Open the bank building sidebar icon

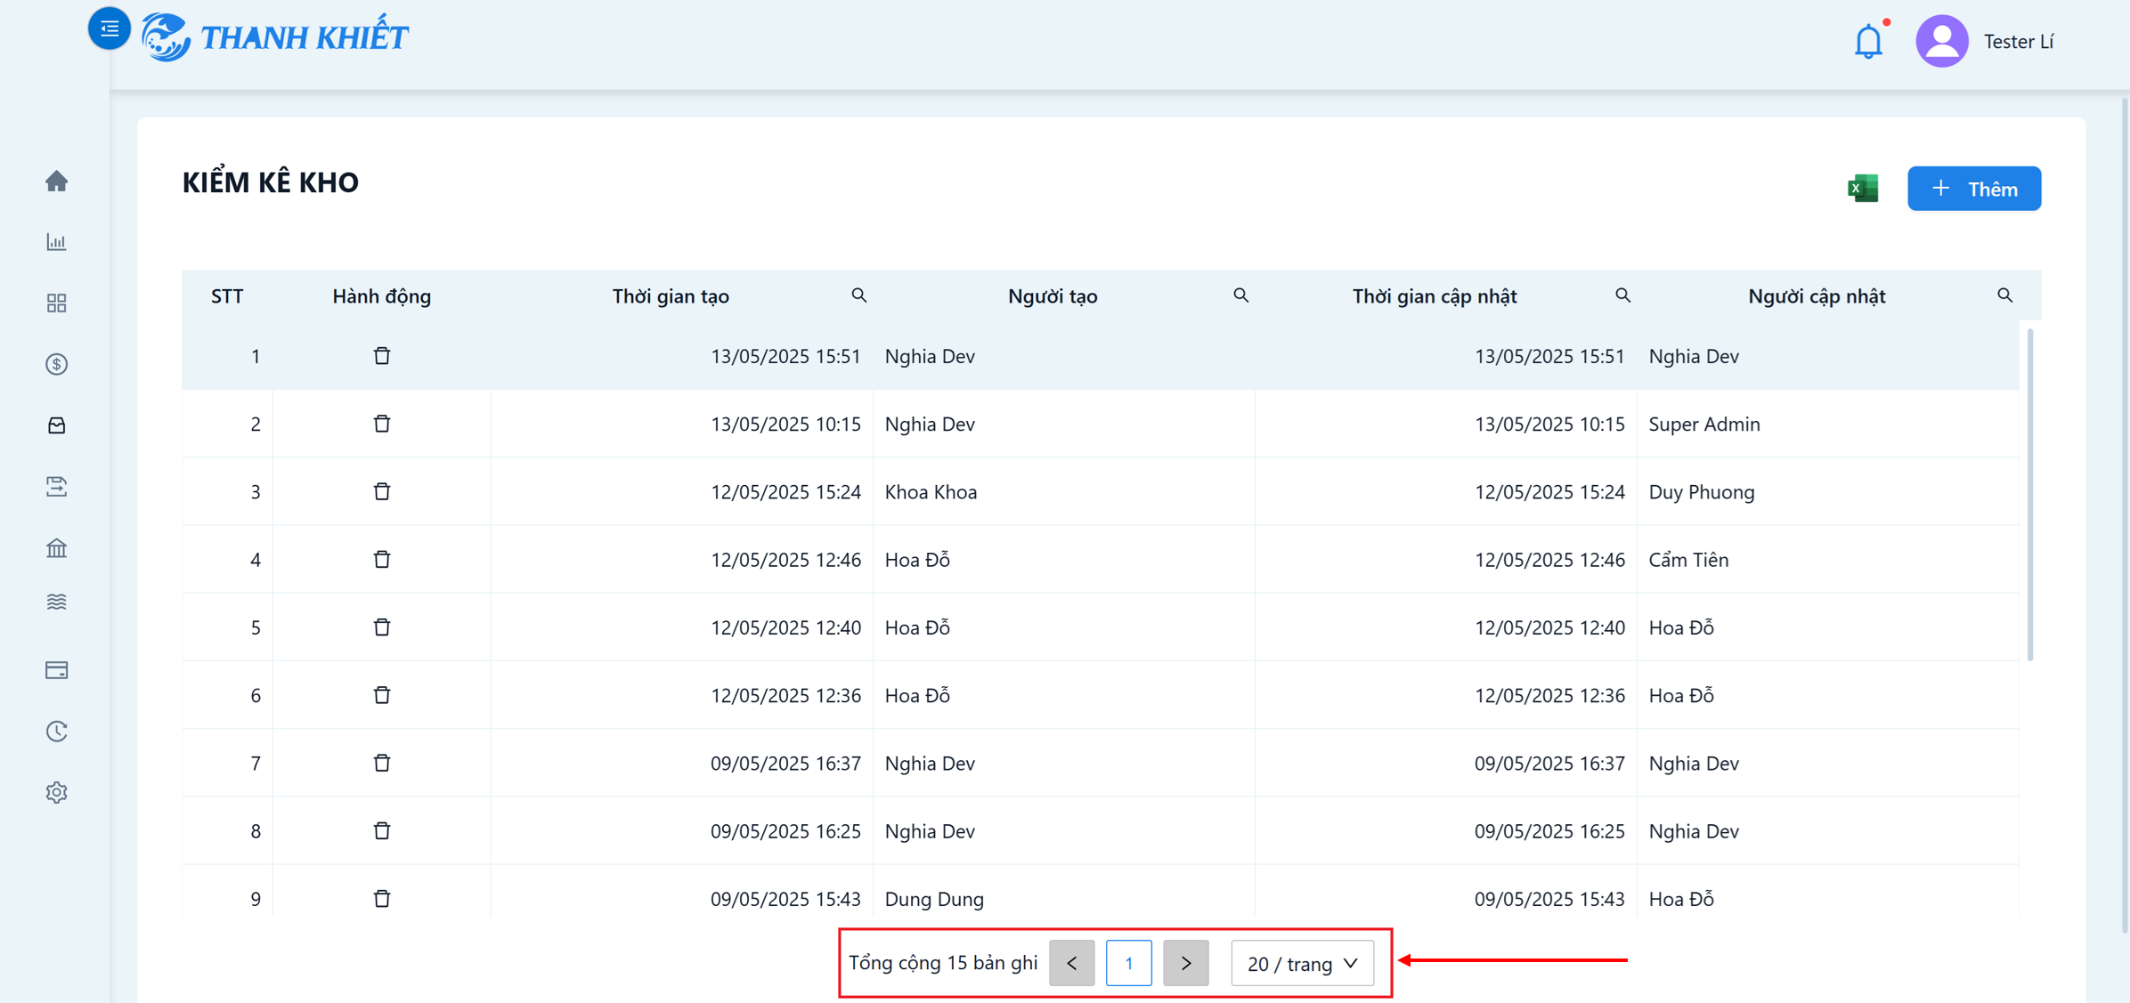[57, 548]
